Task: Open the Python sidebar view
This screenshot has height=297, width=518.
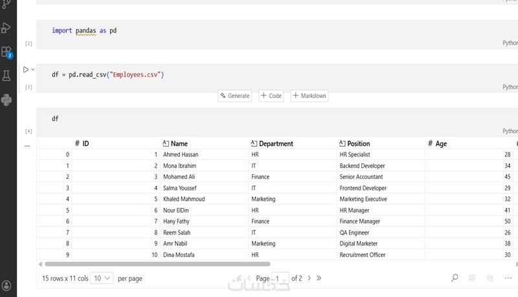Action: (x=6, y=99)
